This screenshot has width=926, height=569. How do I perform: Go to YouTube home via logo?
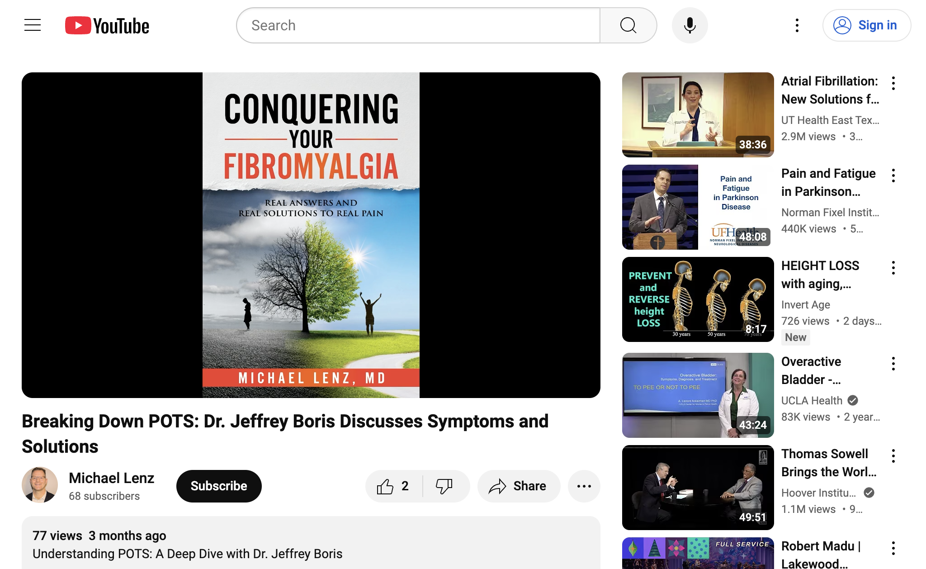[107, 25]
